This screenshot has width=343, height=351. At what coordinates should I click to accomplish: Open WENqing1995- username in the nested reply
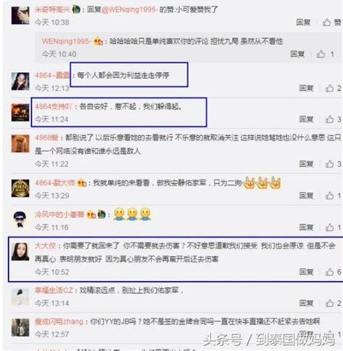[x=67, y=41]
